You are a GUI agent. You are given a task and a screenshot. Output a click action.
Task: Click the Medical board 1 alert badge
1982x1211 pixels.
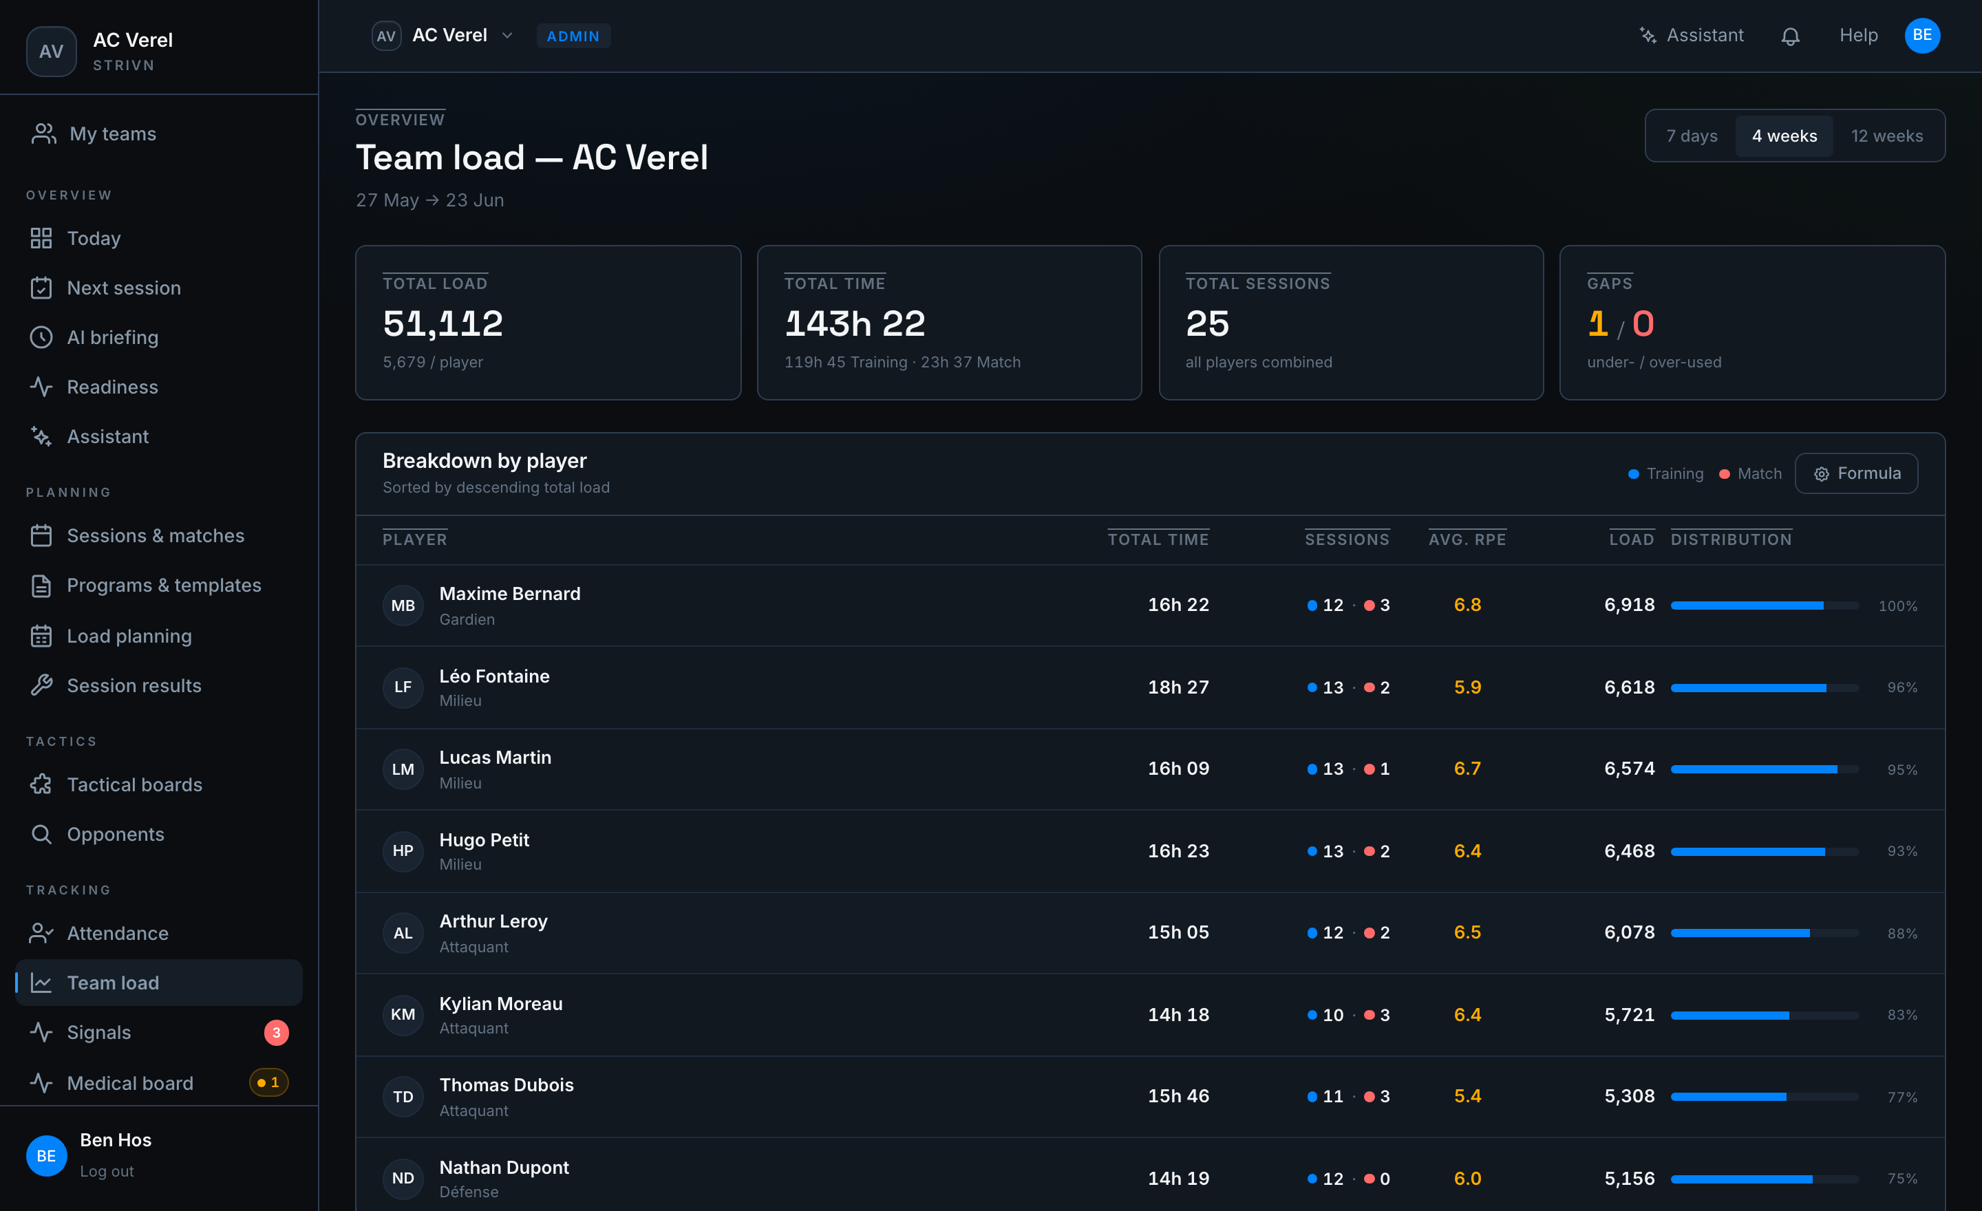268,1082
